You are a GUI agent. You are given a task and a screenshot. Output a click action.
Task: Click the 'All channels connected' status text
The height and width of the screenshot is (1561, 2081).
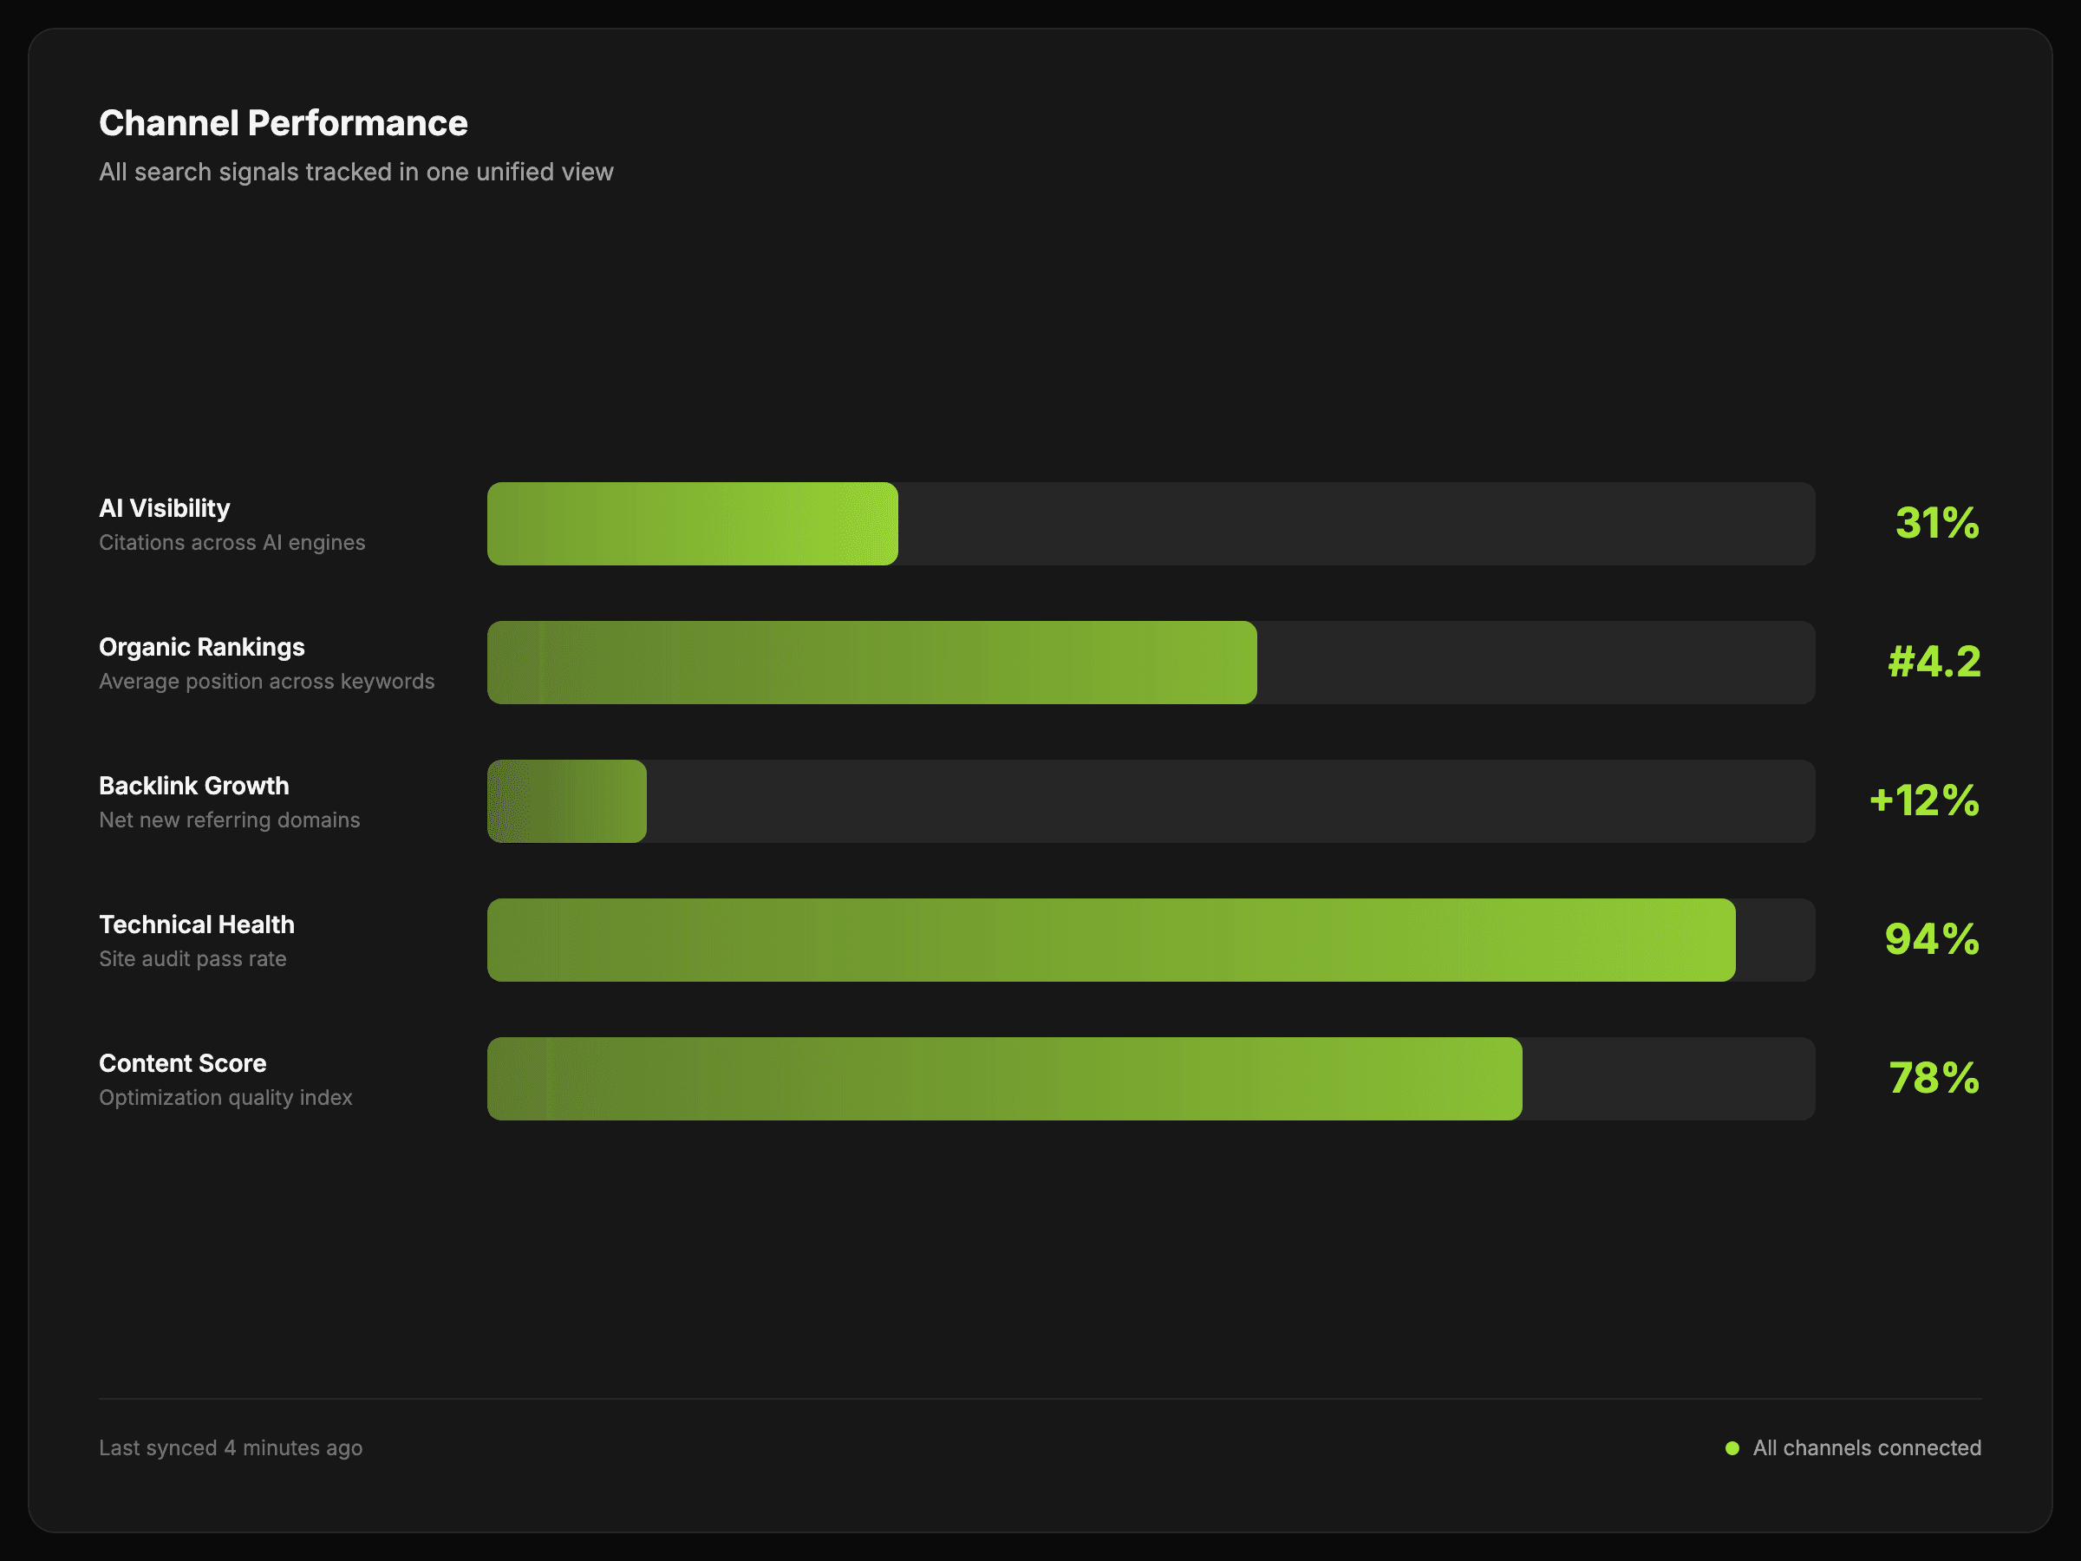1867,1448
